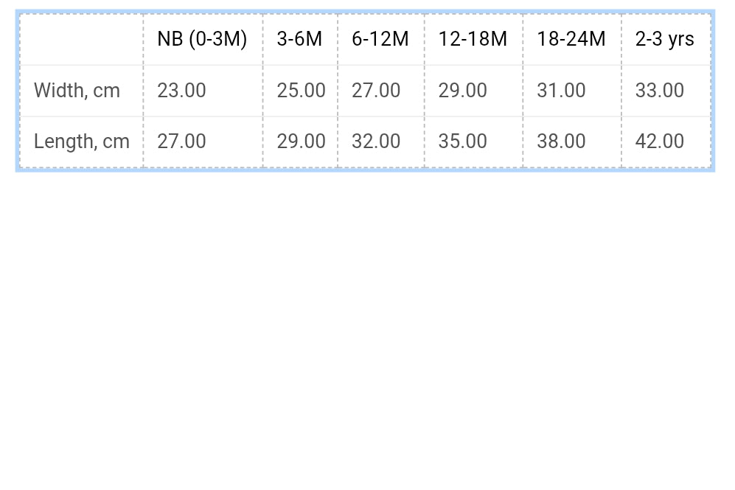
Task: Select the 25.00 width cell
Action: 301,91
